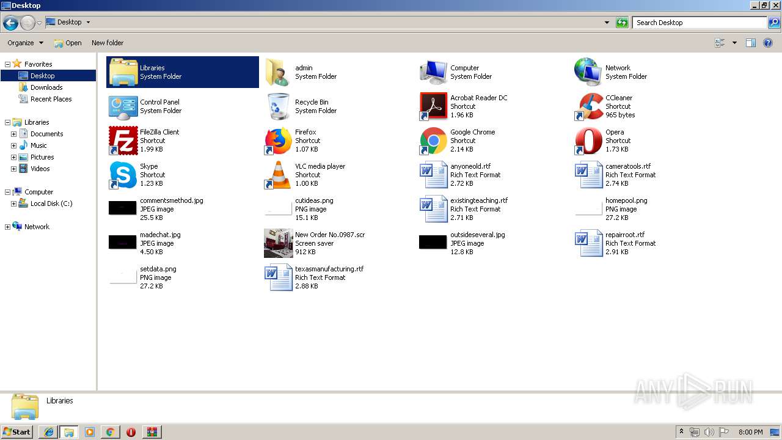Select the cutideas.png file name
The image size is (782, 440).
point(314,200)
